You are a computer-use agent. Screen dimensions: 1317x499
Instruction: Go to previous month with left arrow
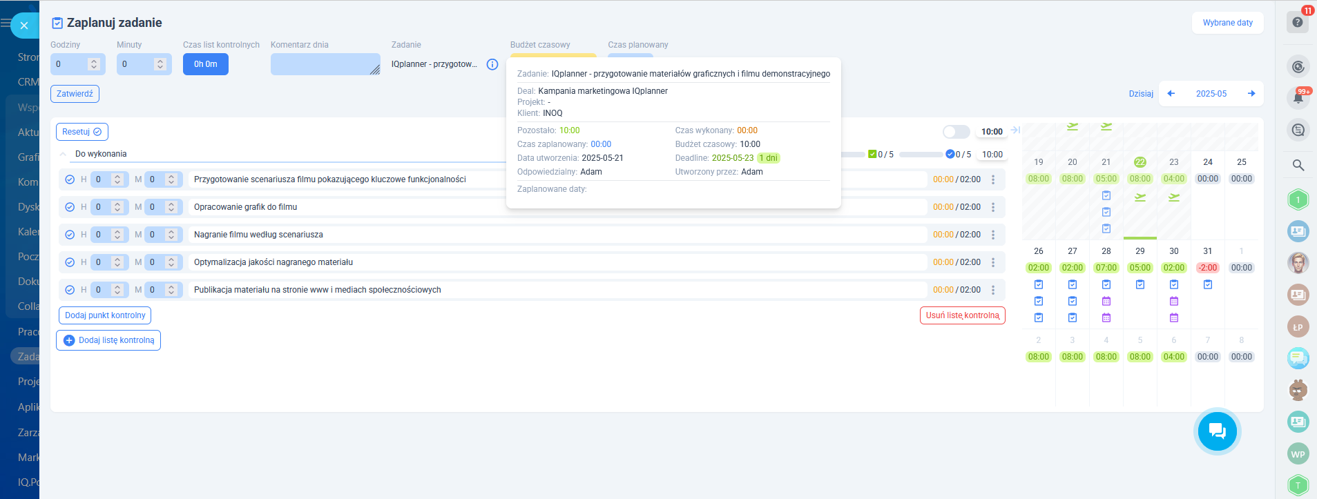click(x=1171, y=94)
